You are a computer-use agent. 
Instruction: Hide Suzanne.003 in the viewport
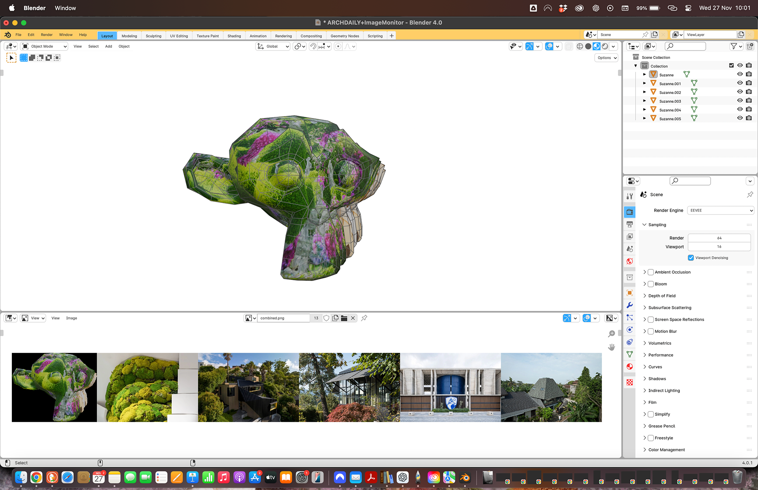740,101
